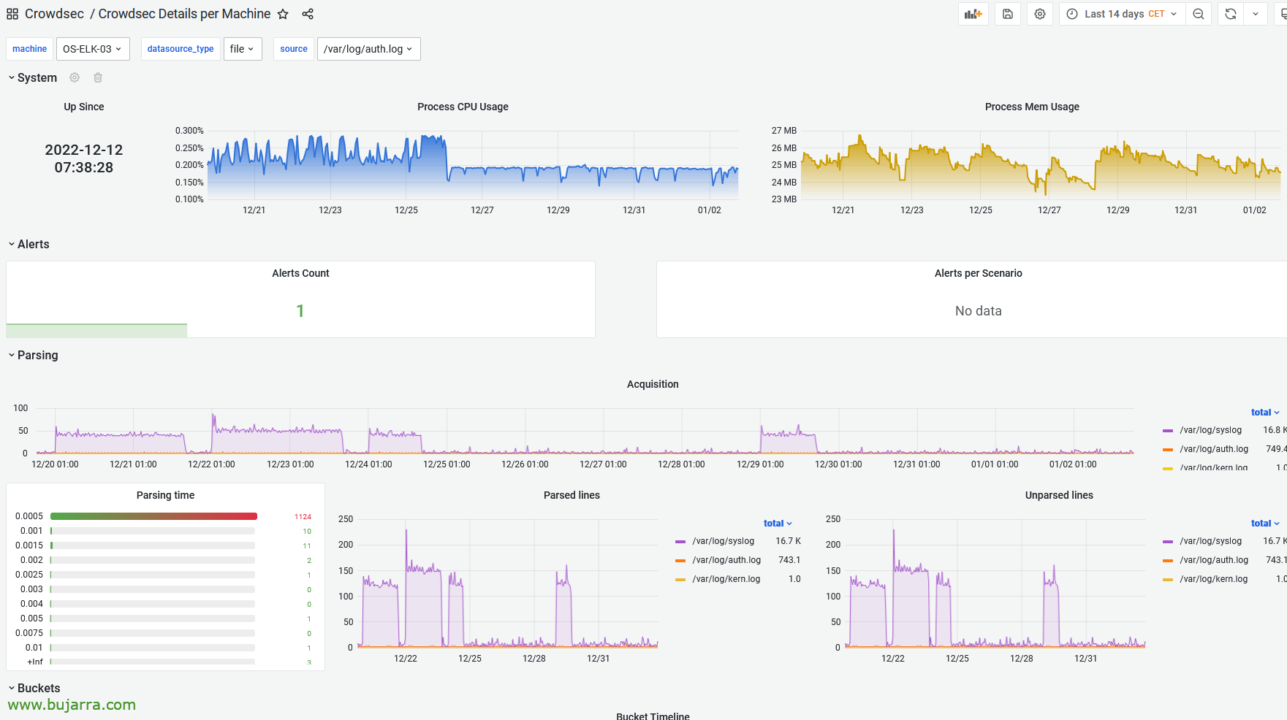
Task: Click the Add panel icon
Action: click(973, 14)
